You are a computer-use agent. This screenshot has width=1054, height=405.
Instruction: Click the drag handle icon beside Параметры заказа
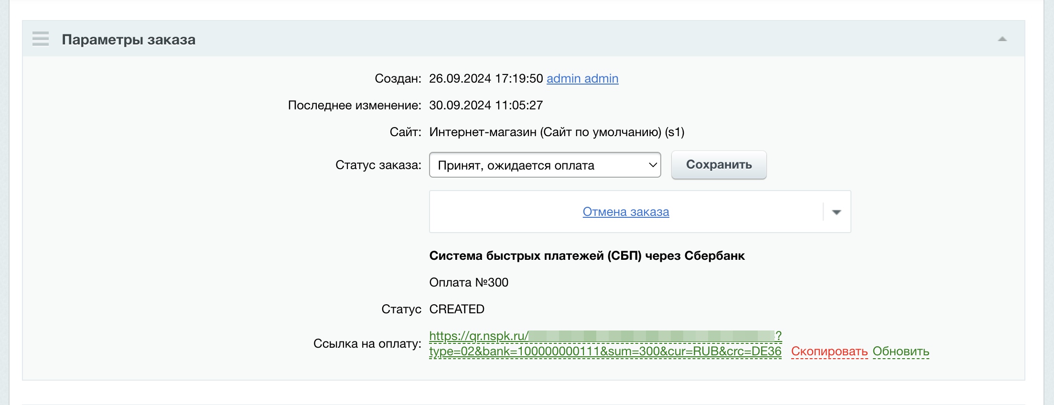coord(41,39)
